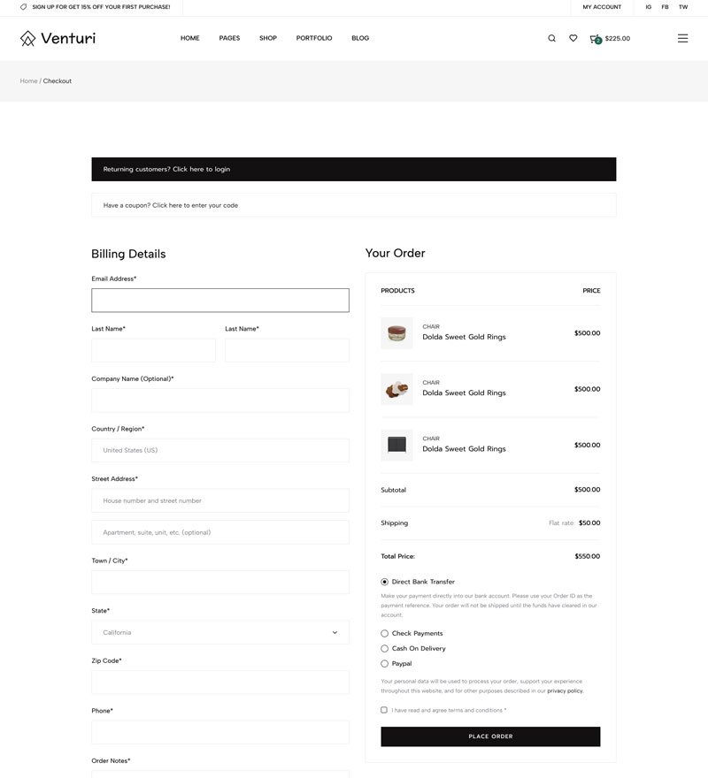
Task: Open the shopping cart icon
Action: pos(595,38)
